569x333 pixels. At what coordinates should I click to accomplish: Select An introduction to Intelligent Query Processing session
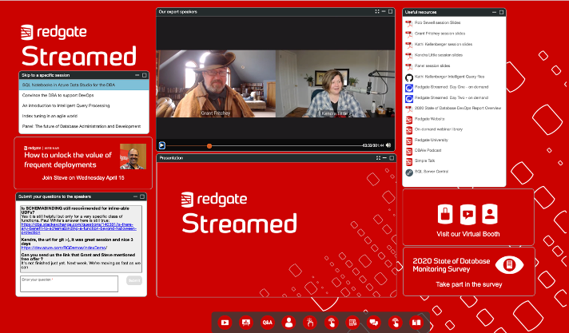(x=84, y=105)
